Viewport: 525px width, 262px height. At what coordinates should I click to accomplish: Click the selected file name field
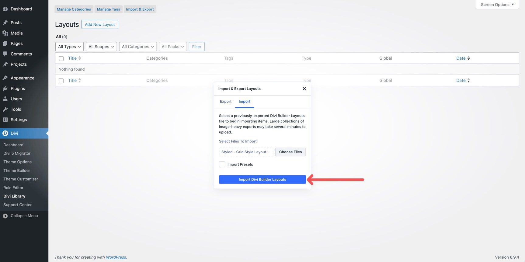pyautogui.click(x=246, y=152)
